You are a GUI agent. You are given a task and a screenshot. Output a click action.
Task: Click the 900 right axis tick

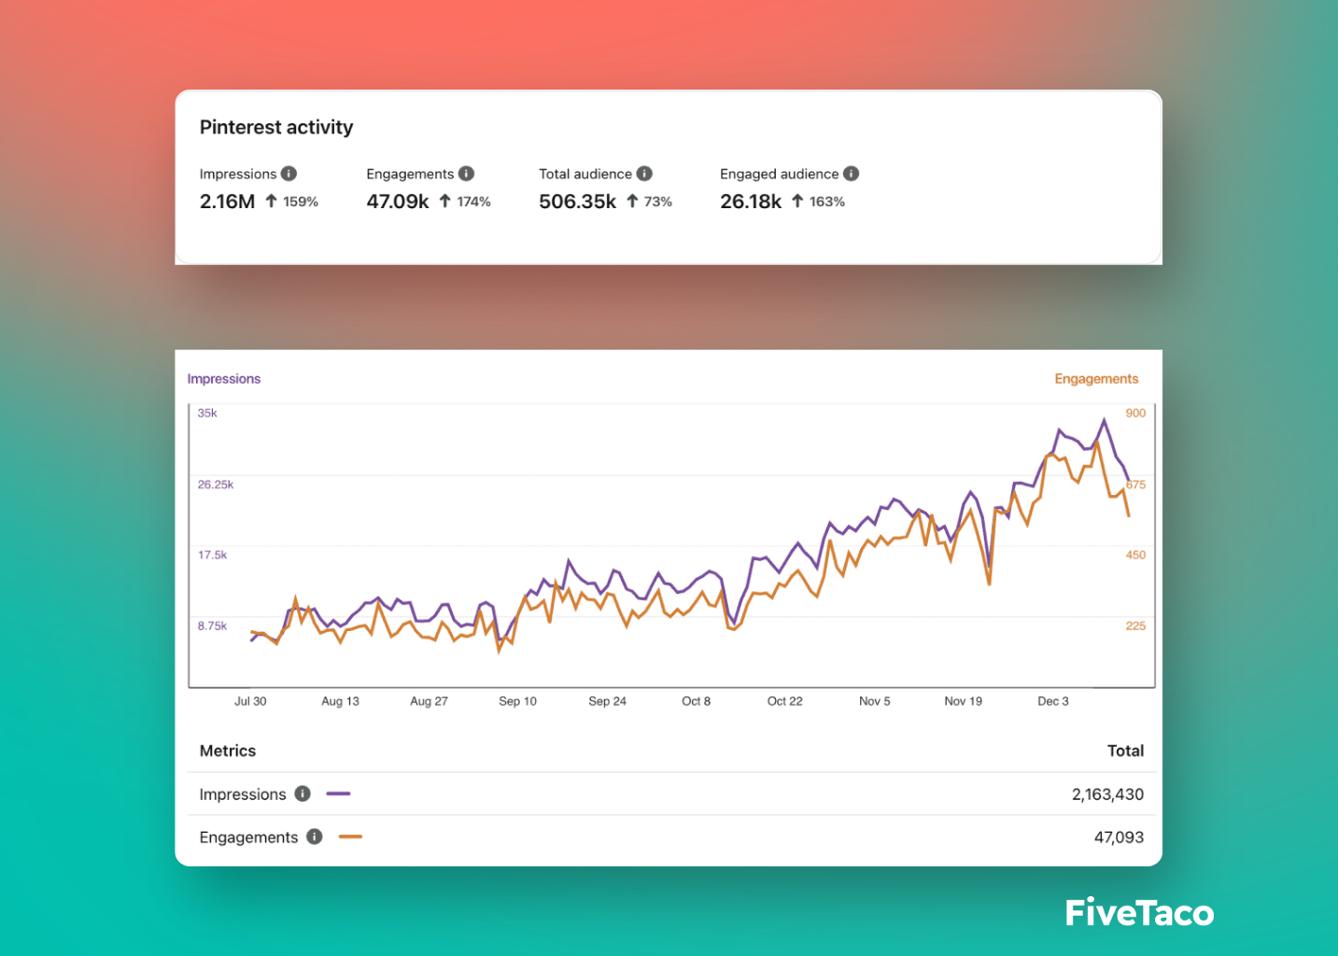pos(1135,413)
